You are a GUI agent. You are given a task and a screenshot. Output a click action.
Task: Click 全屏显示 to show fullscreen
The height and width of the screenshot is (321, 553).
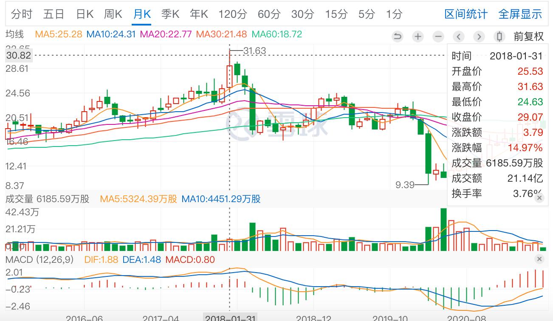pos(520,14)
